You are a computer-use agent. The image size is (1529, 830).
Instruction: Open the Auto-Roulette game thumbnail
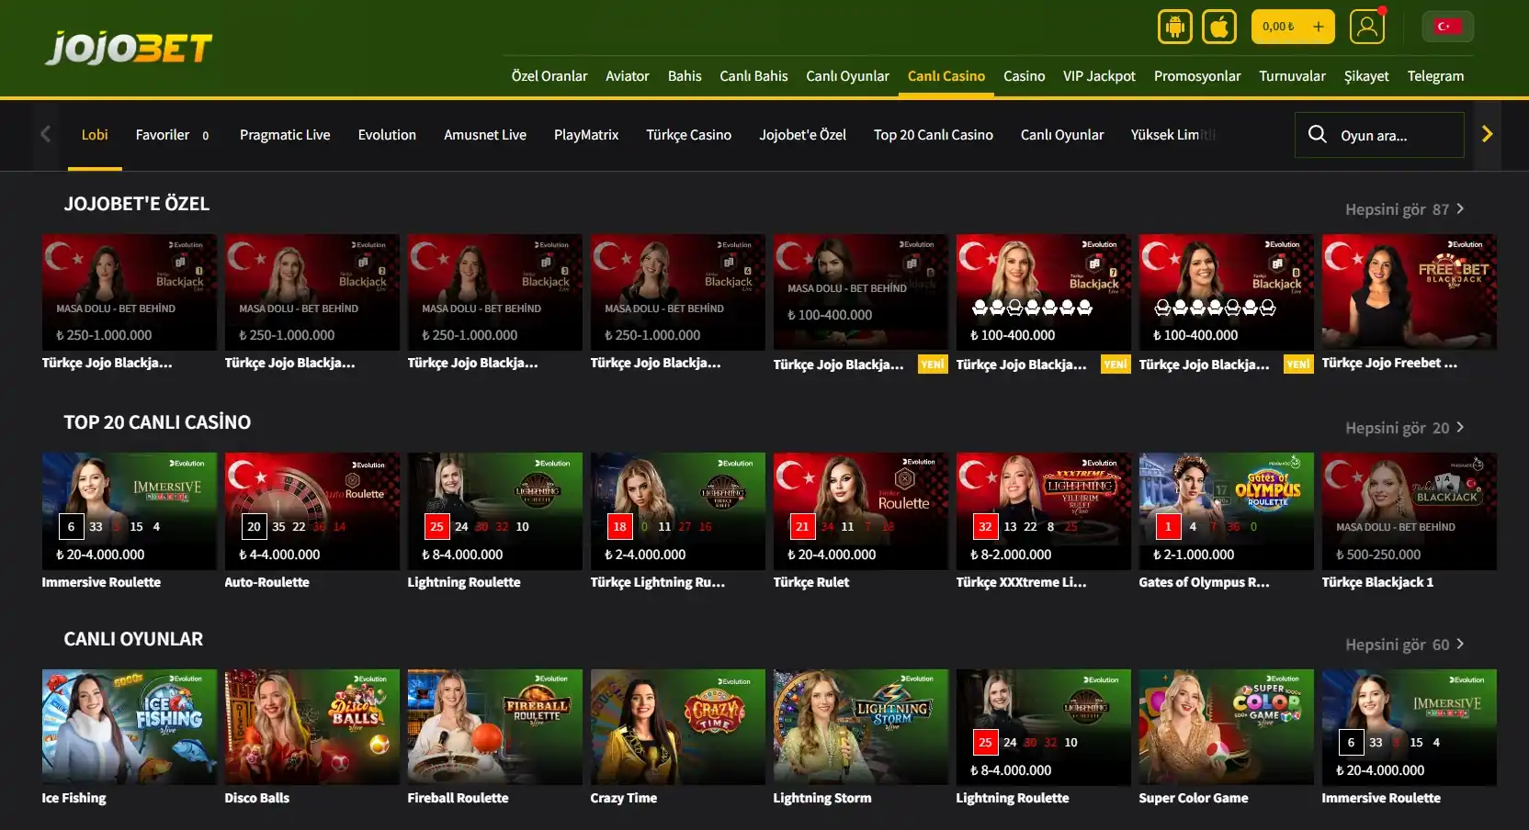click(x=311, y=510)
